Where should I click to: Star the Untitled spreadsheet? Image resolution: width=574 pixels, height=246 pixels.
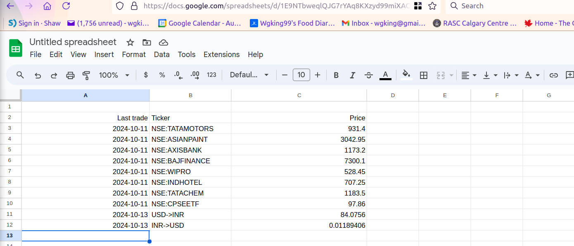coord(130,42)
